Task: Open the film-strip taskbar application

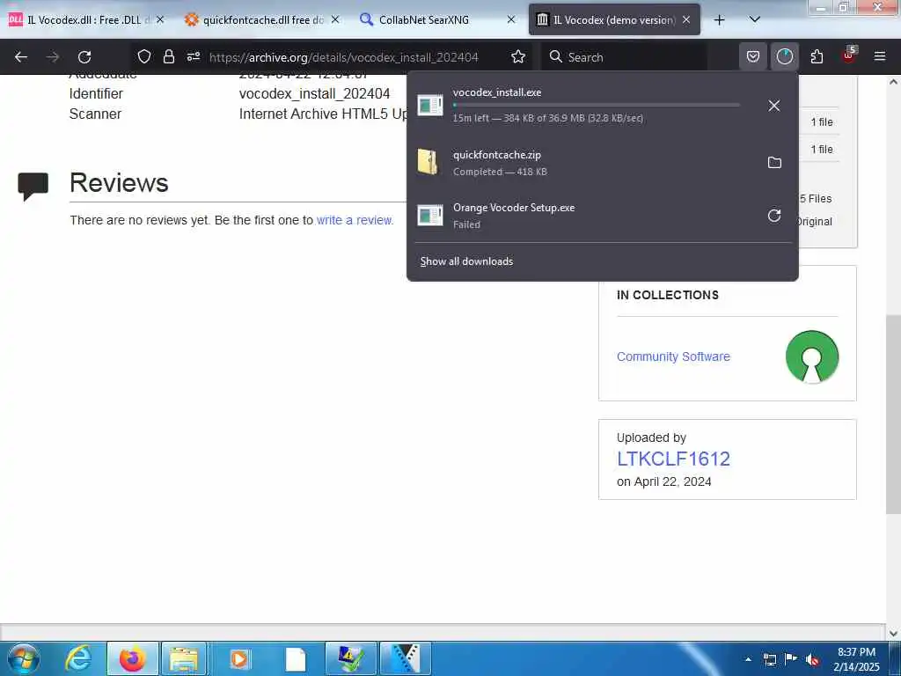Action: (x=405, y=658)
